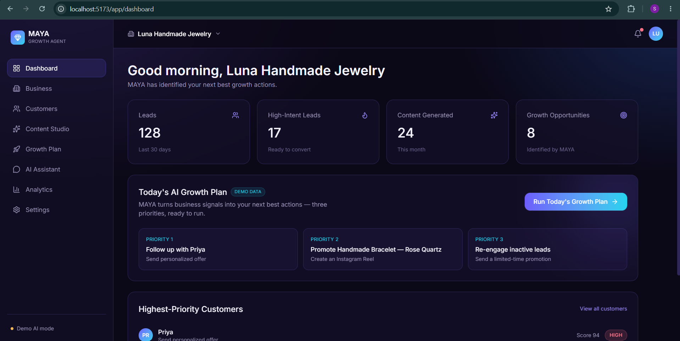Viewport: 680px width, 341px height.
Task: Click the Growth Plan rocket icon
Action: [x=16, y=149]
